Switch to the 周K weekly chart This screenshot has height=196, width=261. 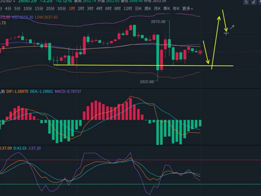[x=148, y=8]
